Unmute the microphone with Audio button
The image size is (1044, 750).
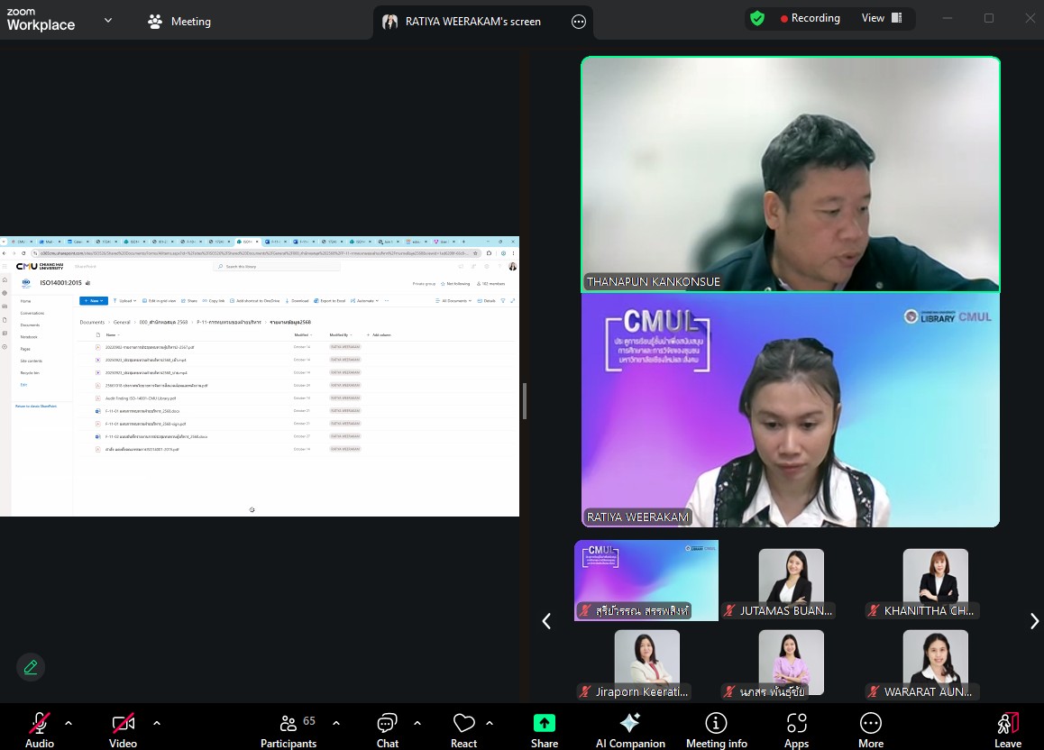click(x=39, y=727)
